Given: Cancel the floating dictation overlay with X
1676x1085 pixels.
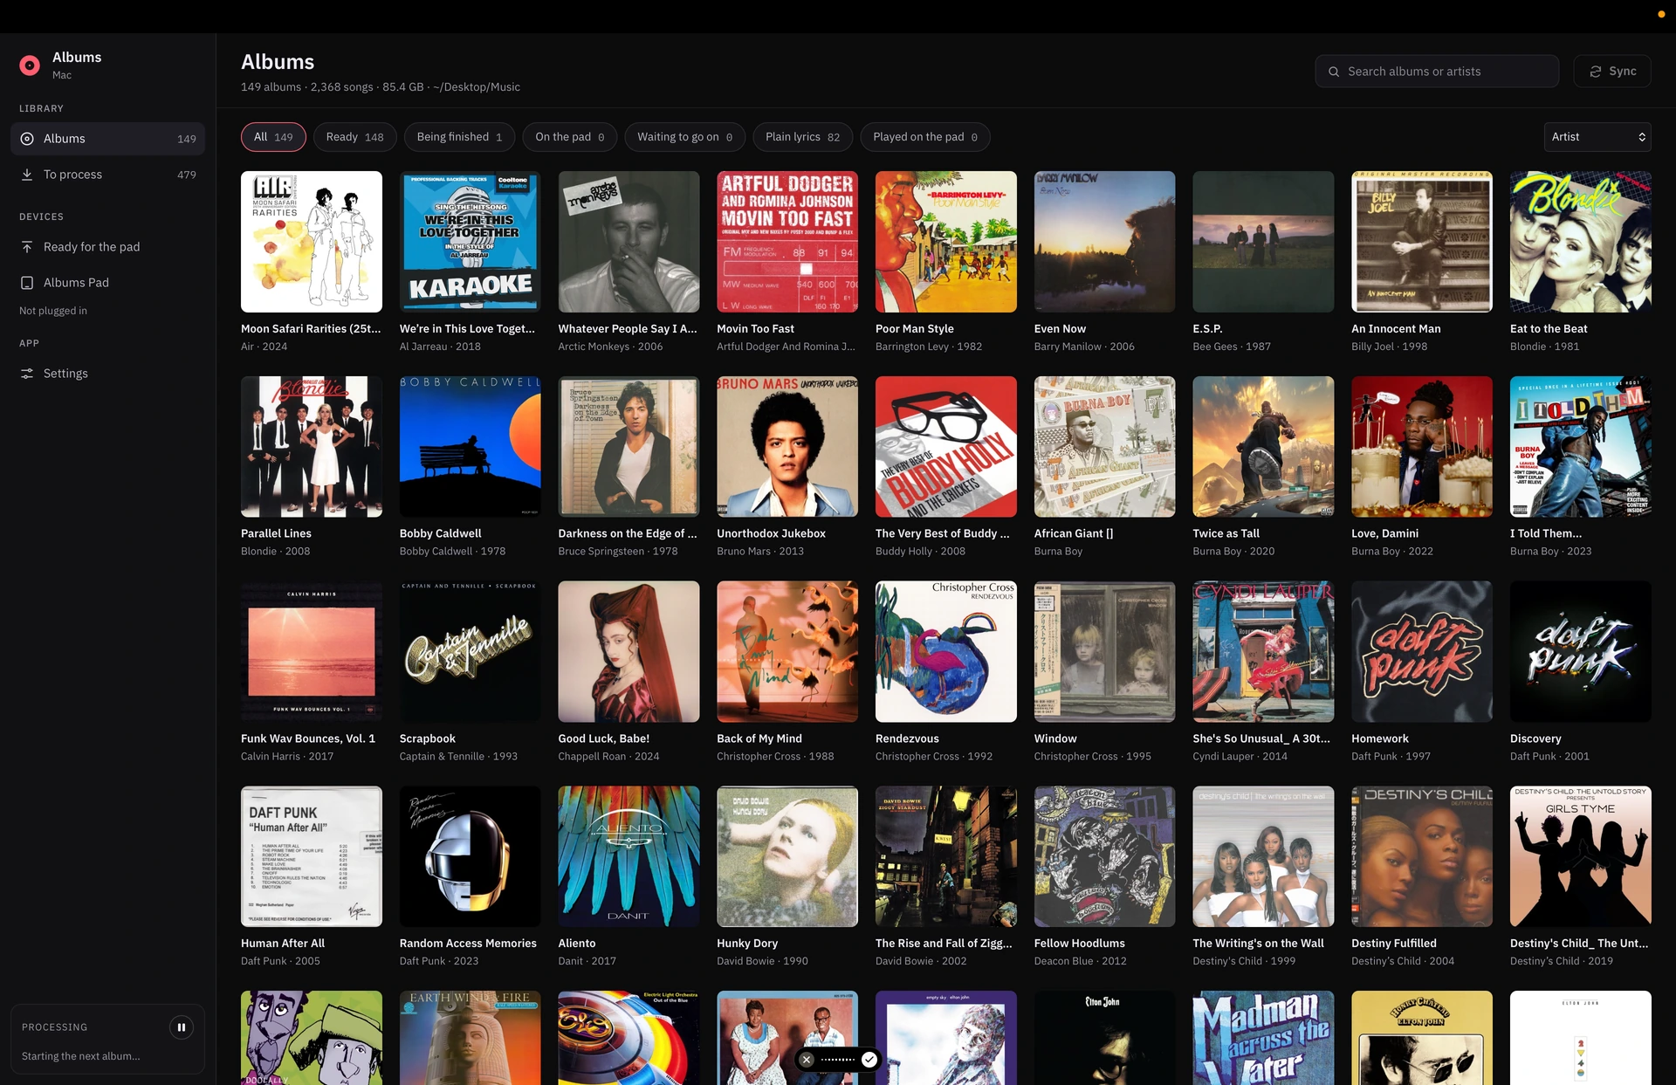Looking at the screenshot, I should pos(807,1060).
